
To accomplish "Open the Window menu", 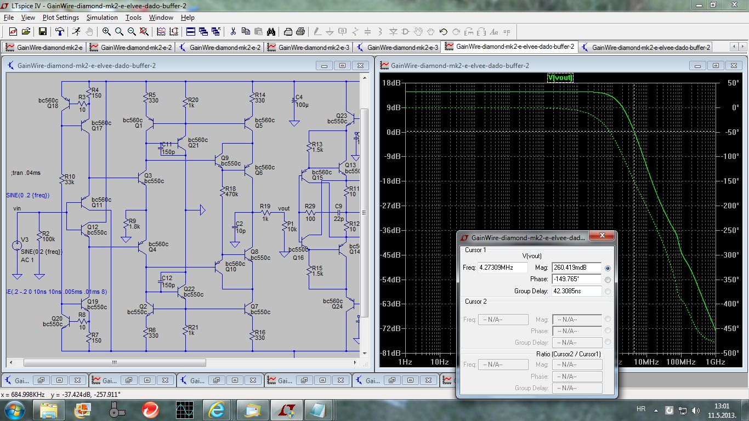I will (161, 18).
